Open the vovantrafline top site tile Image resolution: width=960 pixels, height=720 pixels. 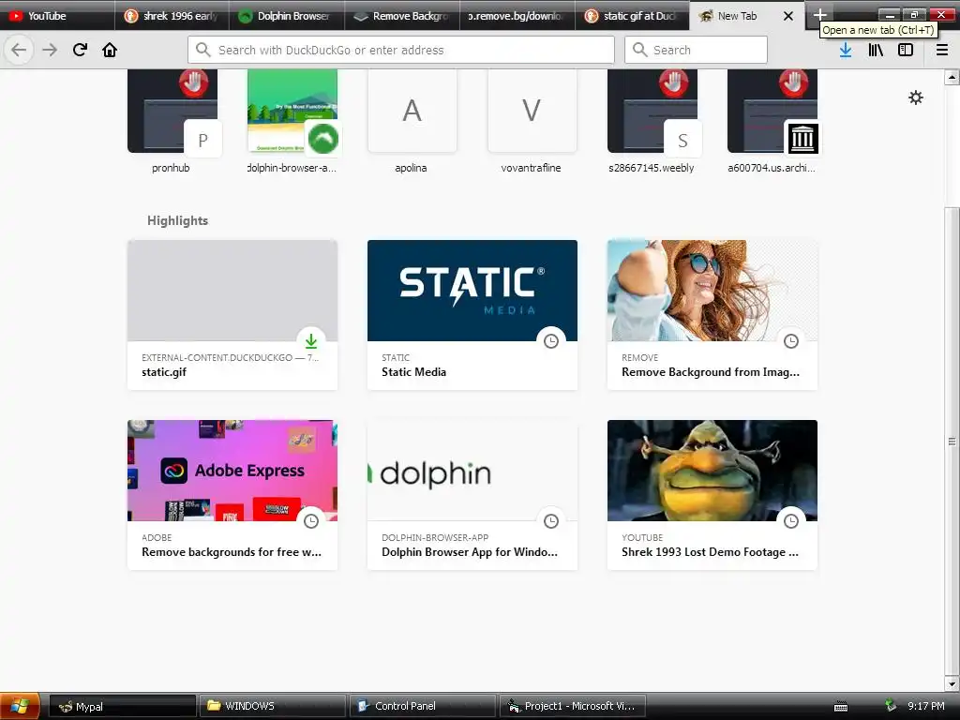click(x=532, y=121)
